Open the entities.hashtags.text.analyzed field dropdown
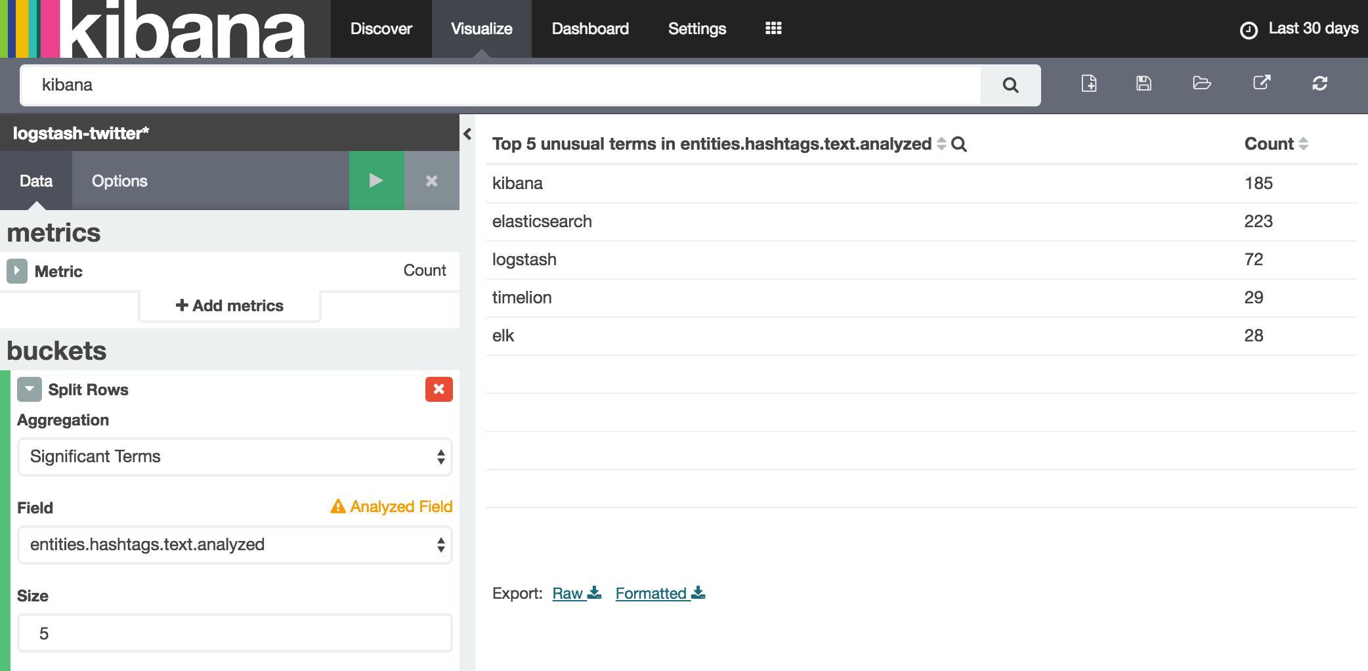 click(235, 544)
